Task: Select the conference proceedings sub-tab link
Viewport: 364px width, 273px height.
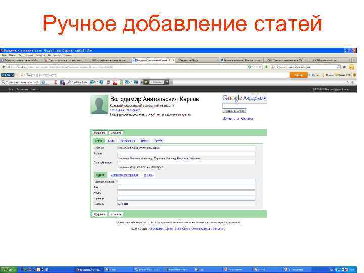Action: click(x=124, y=175)
